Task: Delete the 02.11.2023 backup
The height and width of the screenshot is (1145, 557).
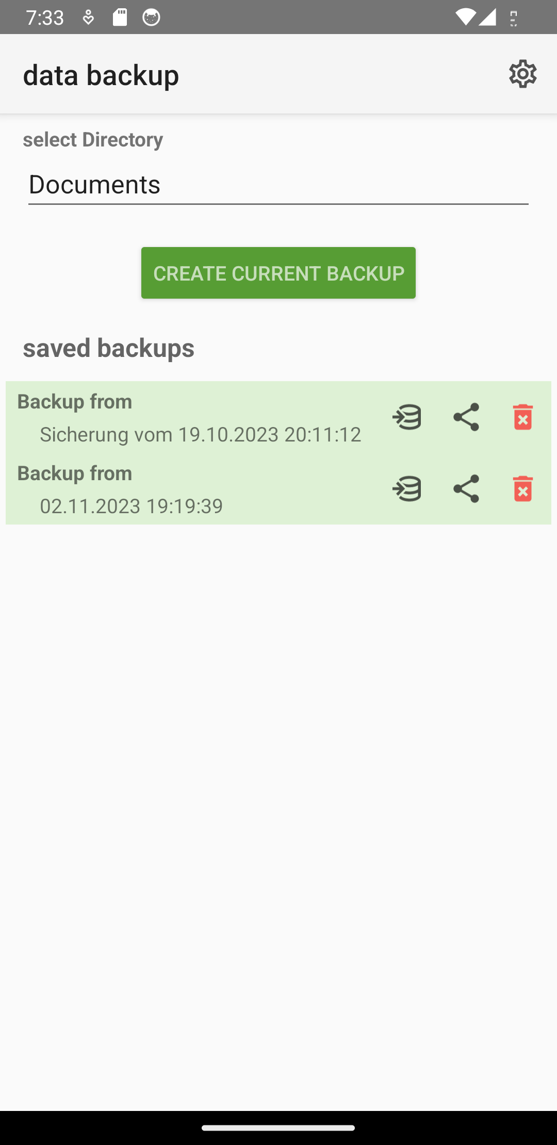Action: (522, 488)
